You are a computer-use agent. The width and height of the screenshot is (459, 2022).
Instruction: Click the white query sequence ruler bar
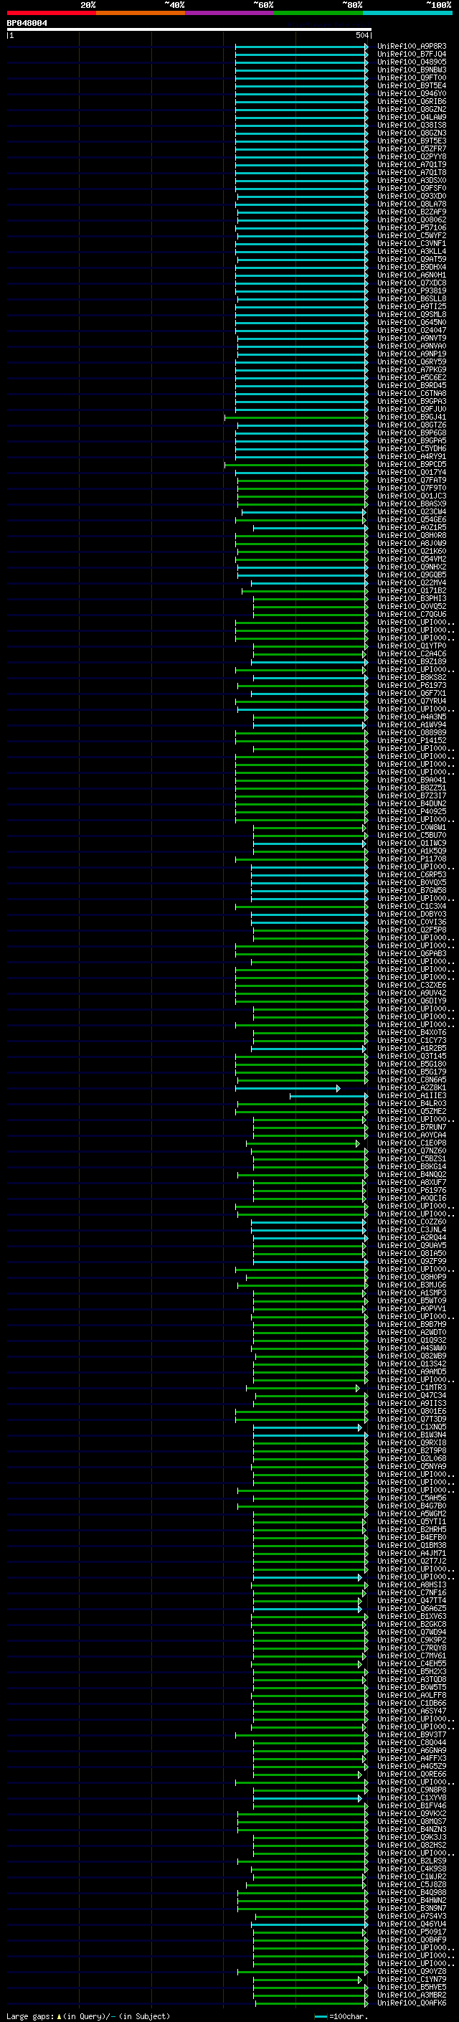(x=189, y=30)
